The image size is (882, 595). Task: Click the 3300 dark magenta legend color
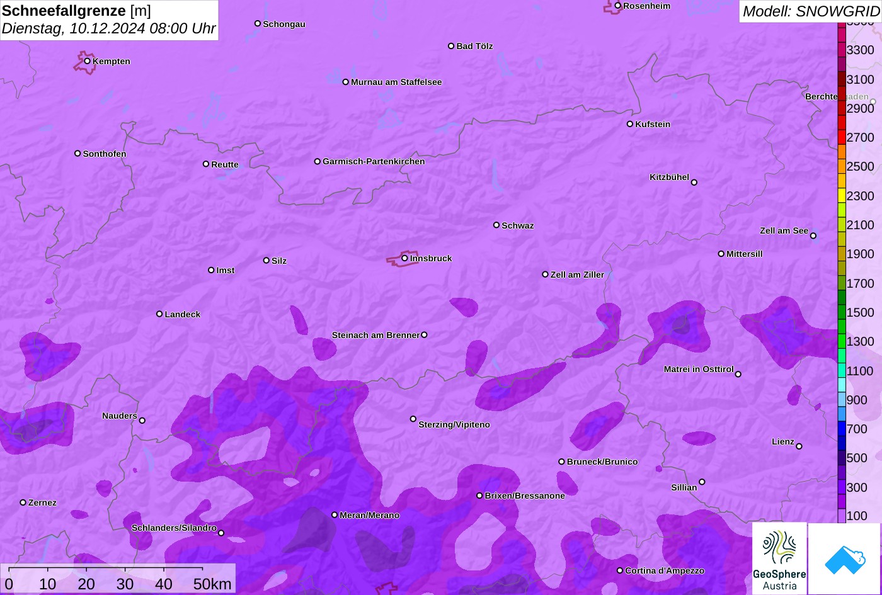(841, 49)
